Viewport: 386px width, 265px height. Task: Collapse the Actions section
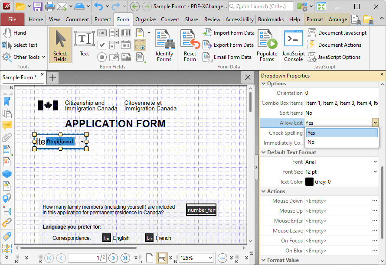point(263,191)
